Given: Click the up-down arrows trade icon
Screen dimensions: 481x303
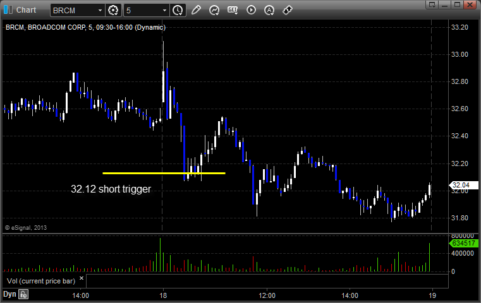Looking at the screenshot, I should pyautogui.click(x=288, y=10).
